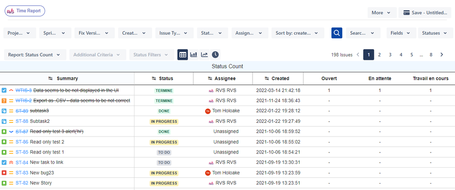Open the Report: Status Count dropdown

(x=35, y=55)
